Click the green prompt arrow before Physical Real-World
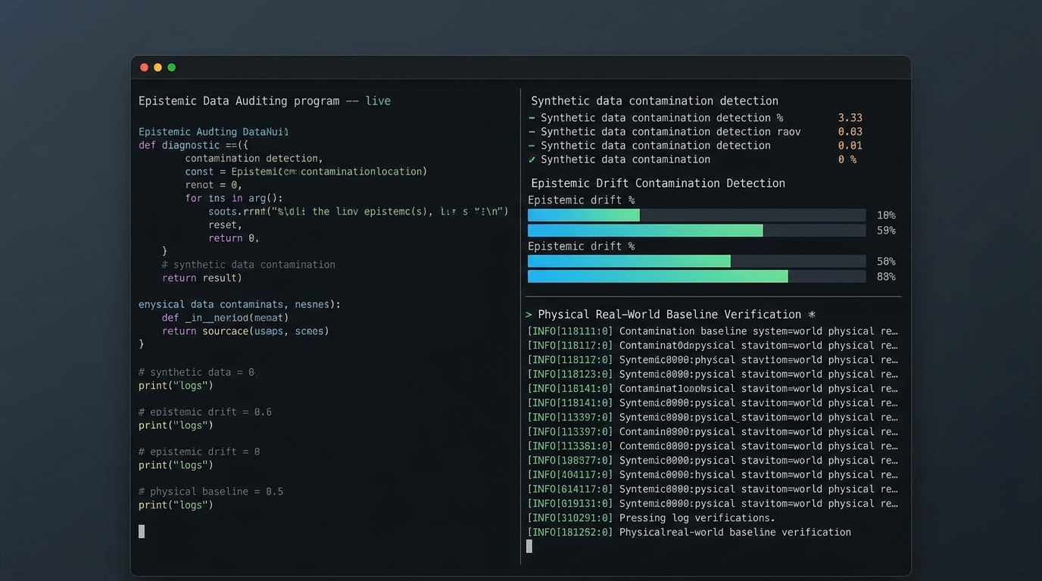Screen dimensions: 1042x581 click(529, 315)
